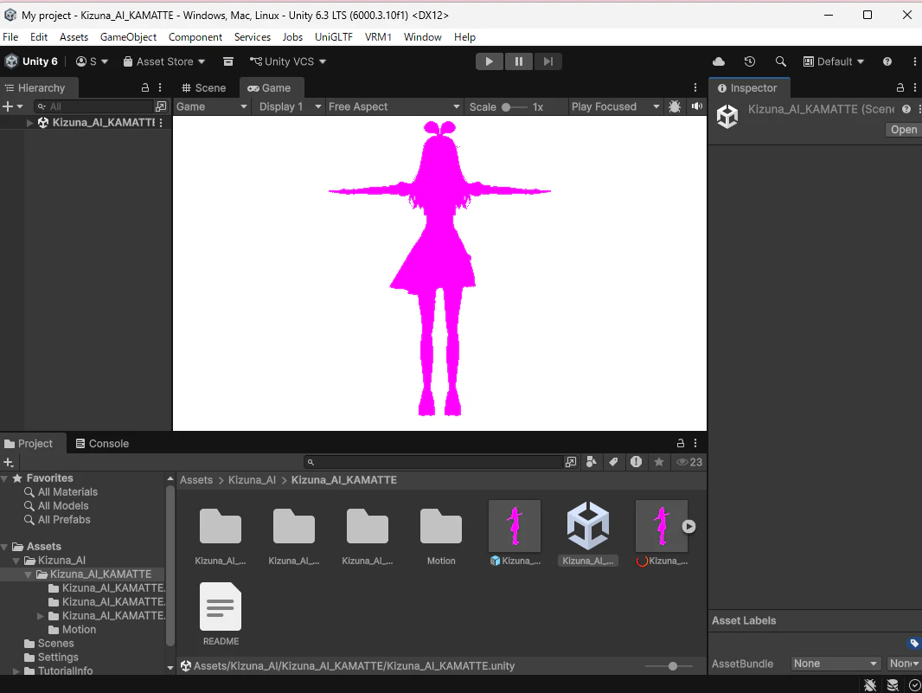The height and width of the screenshot is (693, 922).
Task: Click the Project favorites star icon
Action: 658,462
